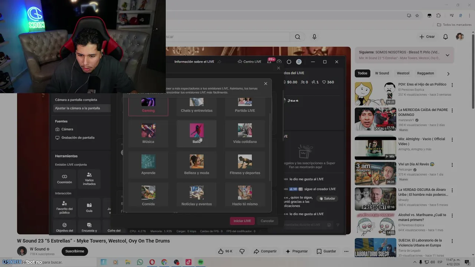
Task: Open Favorito del público tool
Action: [65, 208]
